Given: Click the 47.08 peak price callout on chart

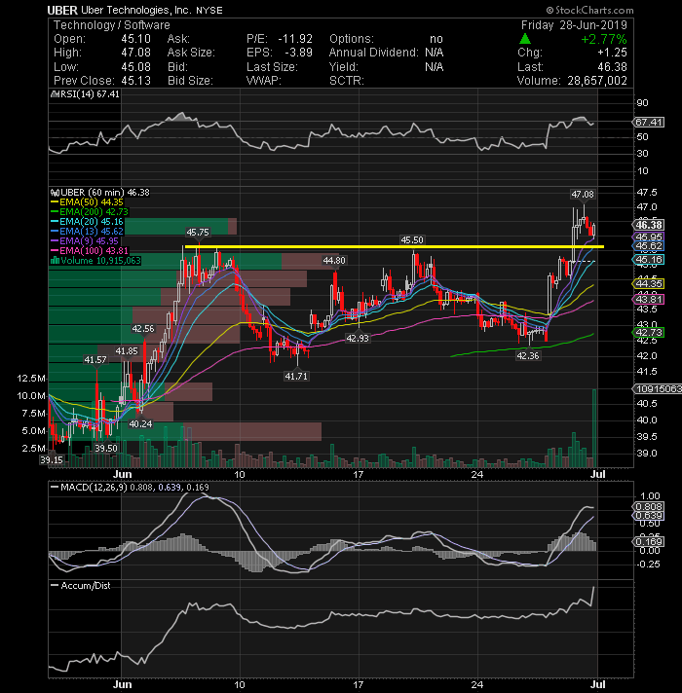Looking at the screenshot, I should 583,195.
